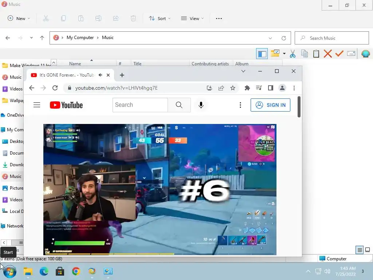Open Chrome media controls icon
Image resolution: width=373 pixels, height=280 pixels.
coord(259,88)
